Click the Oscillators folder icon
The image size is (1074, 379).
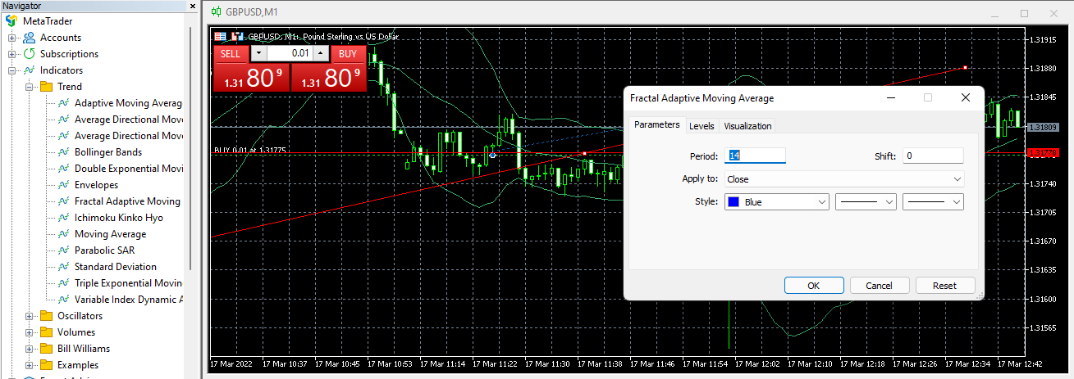pos(46,316)
